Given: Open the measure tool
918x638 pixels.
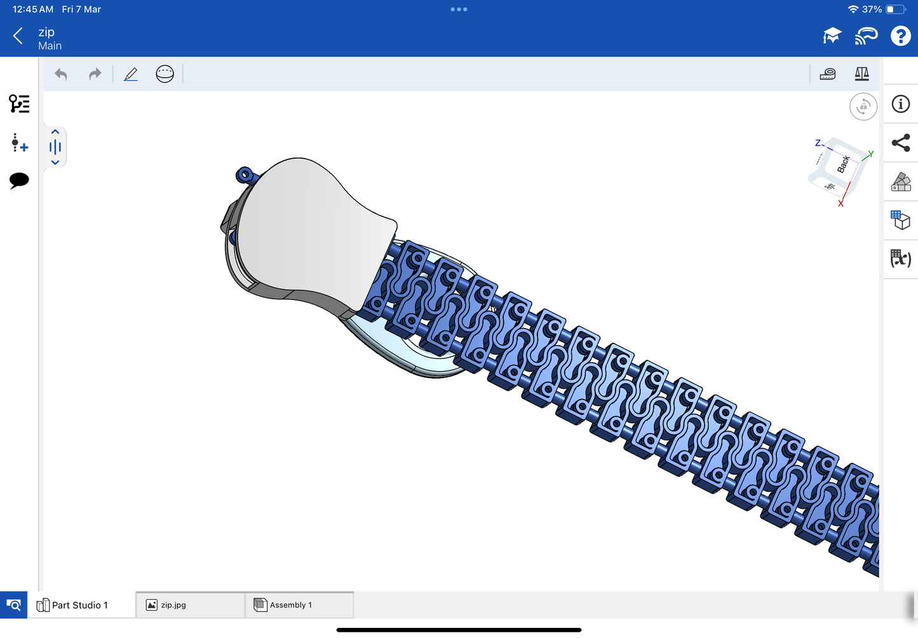Looking at the screenshot, I should [828, 74].
